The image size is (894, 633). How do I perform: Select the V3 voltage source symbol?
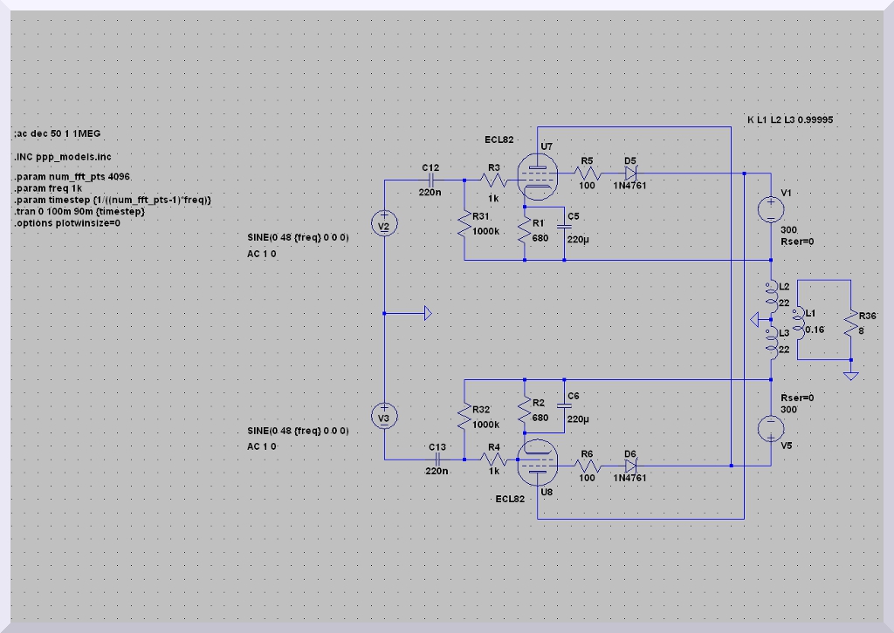pyautogui.click(x=384, y=418)
